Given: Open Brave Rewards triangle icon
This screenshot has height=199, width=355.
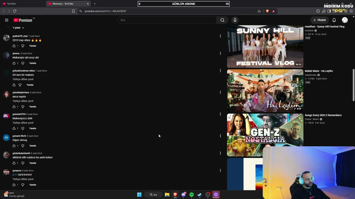Looking at the screenshot, I should click(x=273, y=11).
